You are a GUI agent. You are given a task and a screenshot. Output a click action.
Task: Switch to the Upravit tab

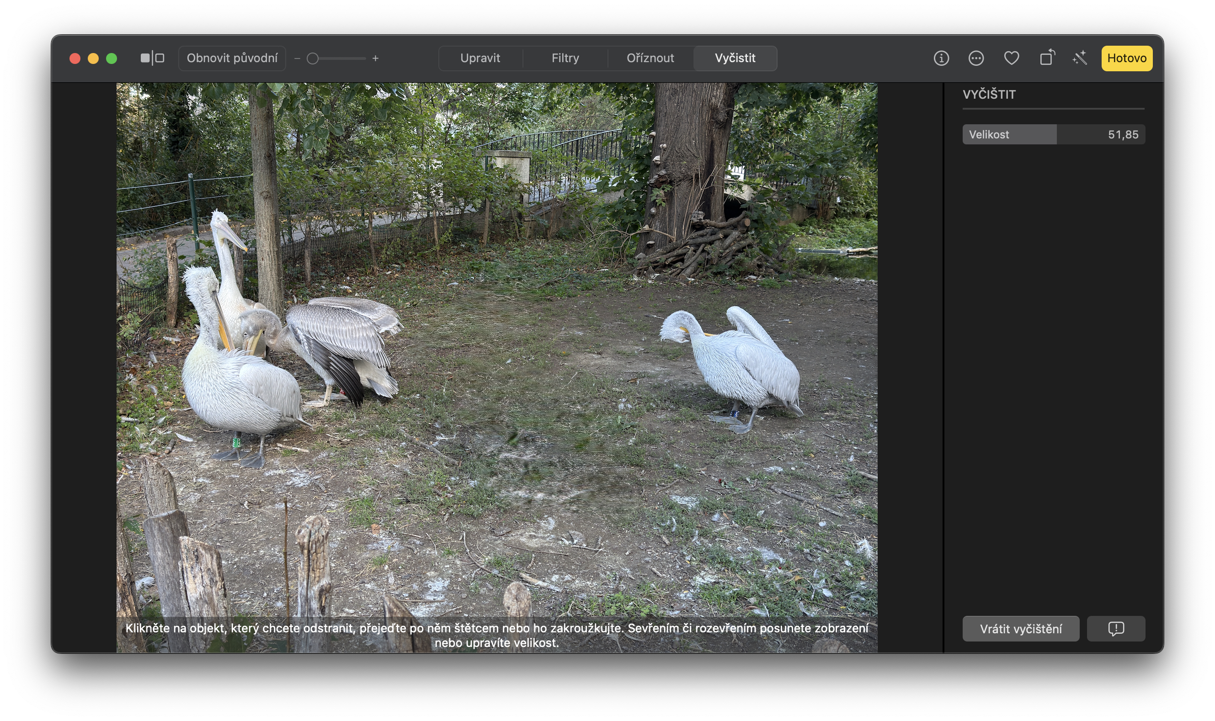(481, 58)
